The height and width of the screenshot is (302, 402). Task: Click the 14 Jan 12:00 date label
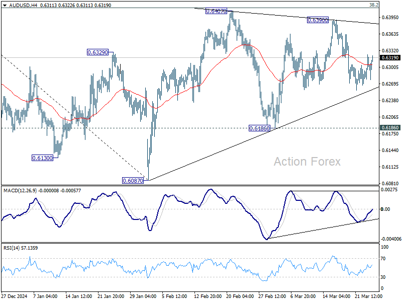pos(79,296)
